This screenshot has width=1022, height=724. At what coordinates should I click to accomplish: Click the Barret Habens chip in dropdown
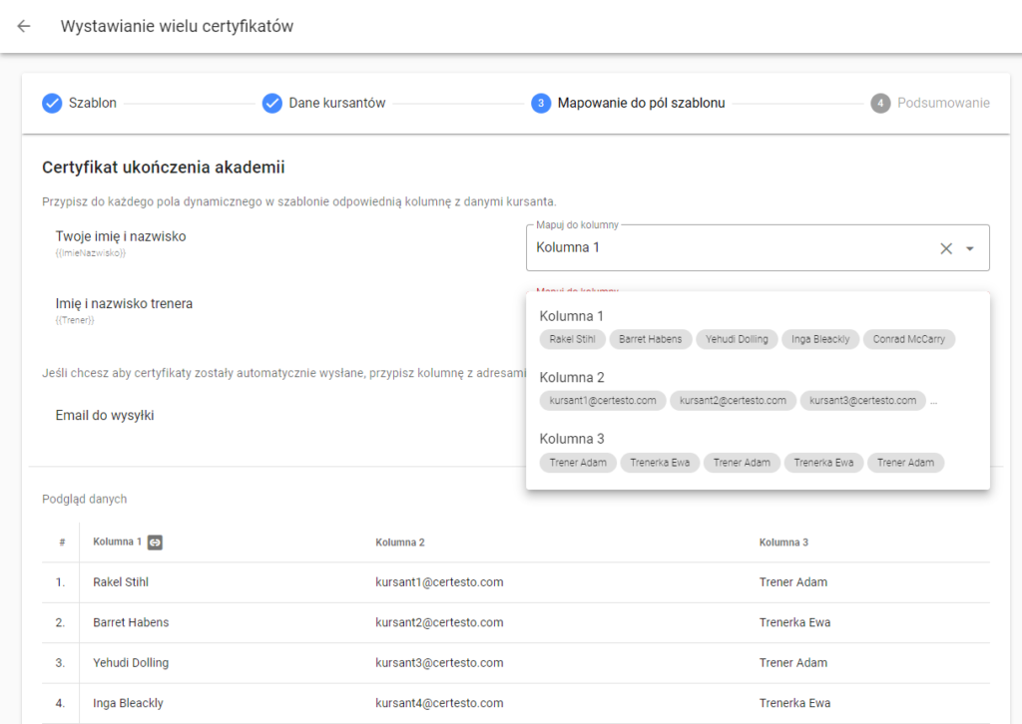pyautogui.click(x=651, y=339)
